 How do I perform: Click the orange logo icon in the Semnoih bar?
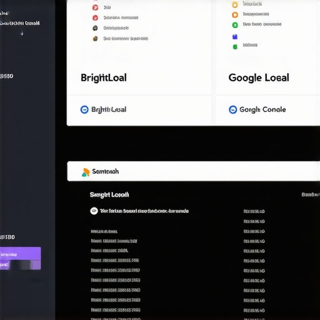[86, 172]
